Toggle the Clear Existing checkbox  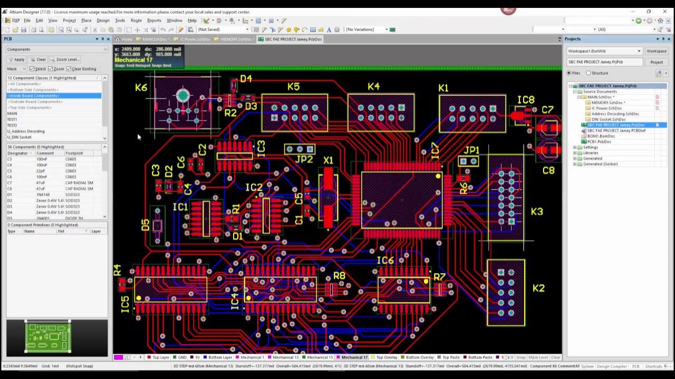[69, 69]
